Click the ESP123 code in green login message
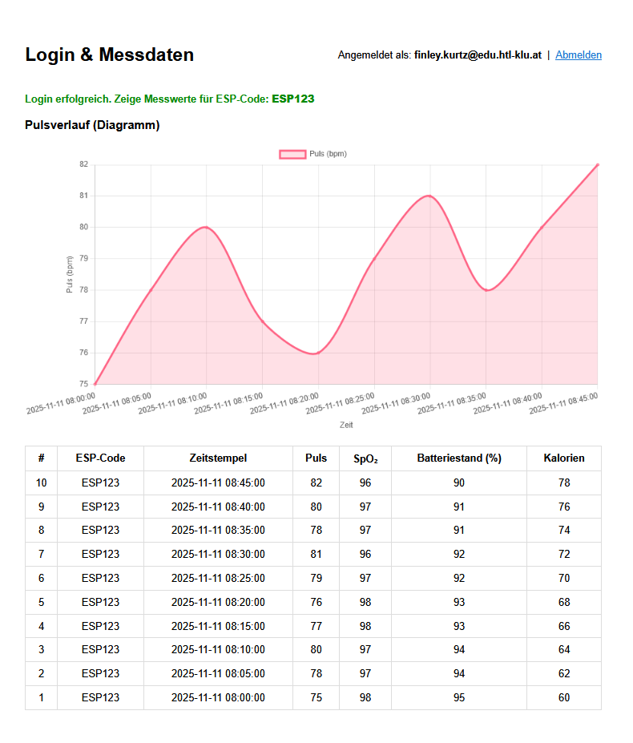The width and height of the screenshot is (633, 743). [x=292, y=99]
